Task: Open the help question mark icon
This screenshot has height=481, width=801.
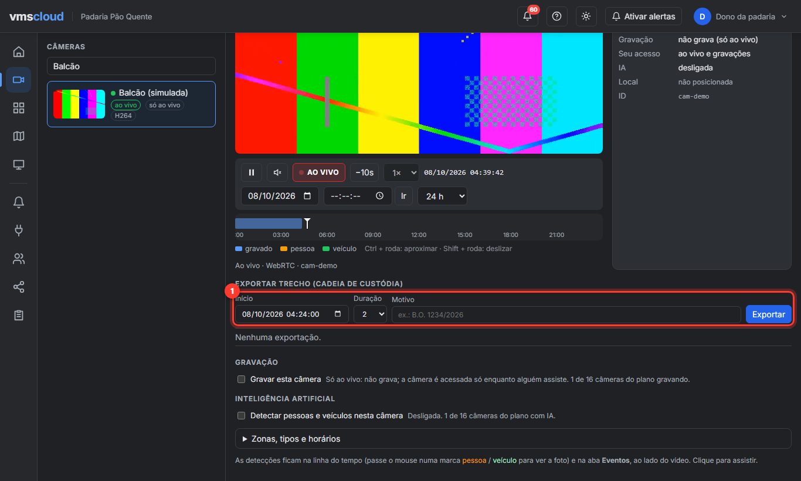Action: pyautogui.click(x=557, y=16)
